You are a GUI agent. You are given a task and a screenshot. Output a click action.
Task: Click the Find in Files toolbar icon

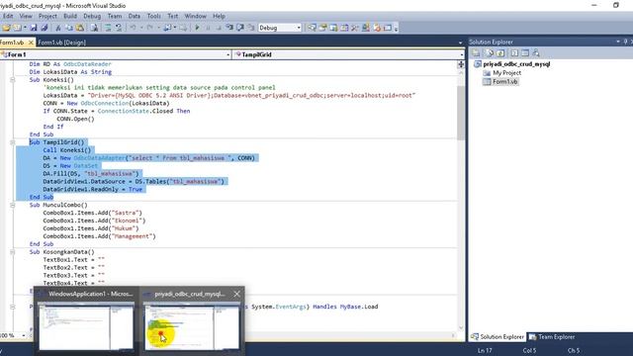point(94,28)
